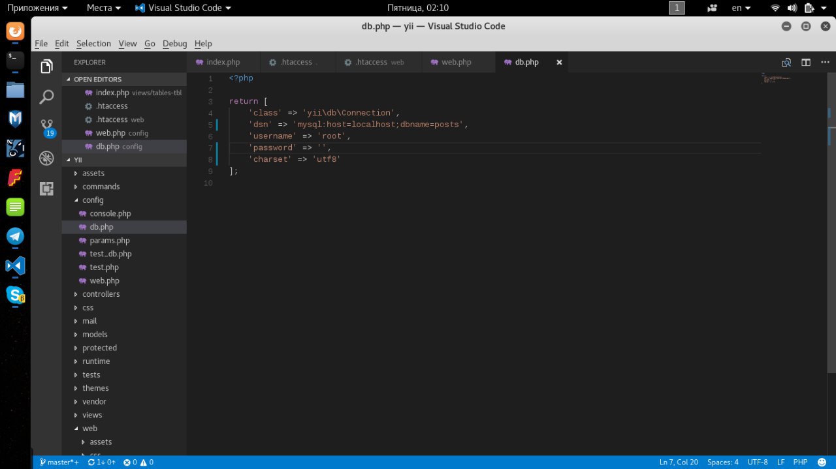836x469 pixels.
Task: Click the master branch status button
Action: [x=59, y=462]
